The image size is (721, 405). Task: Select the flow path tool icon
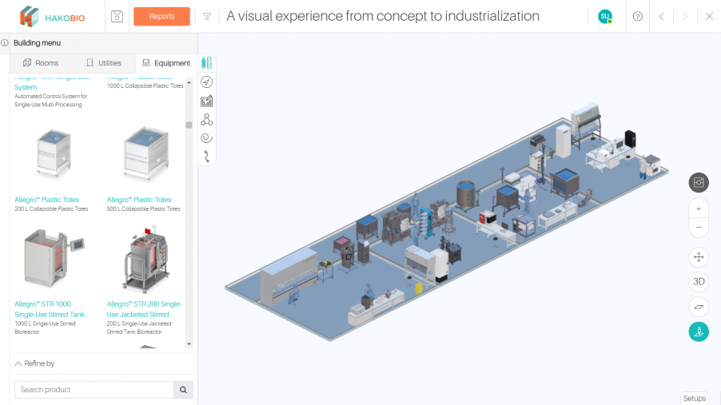[x=206, y=157]
